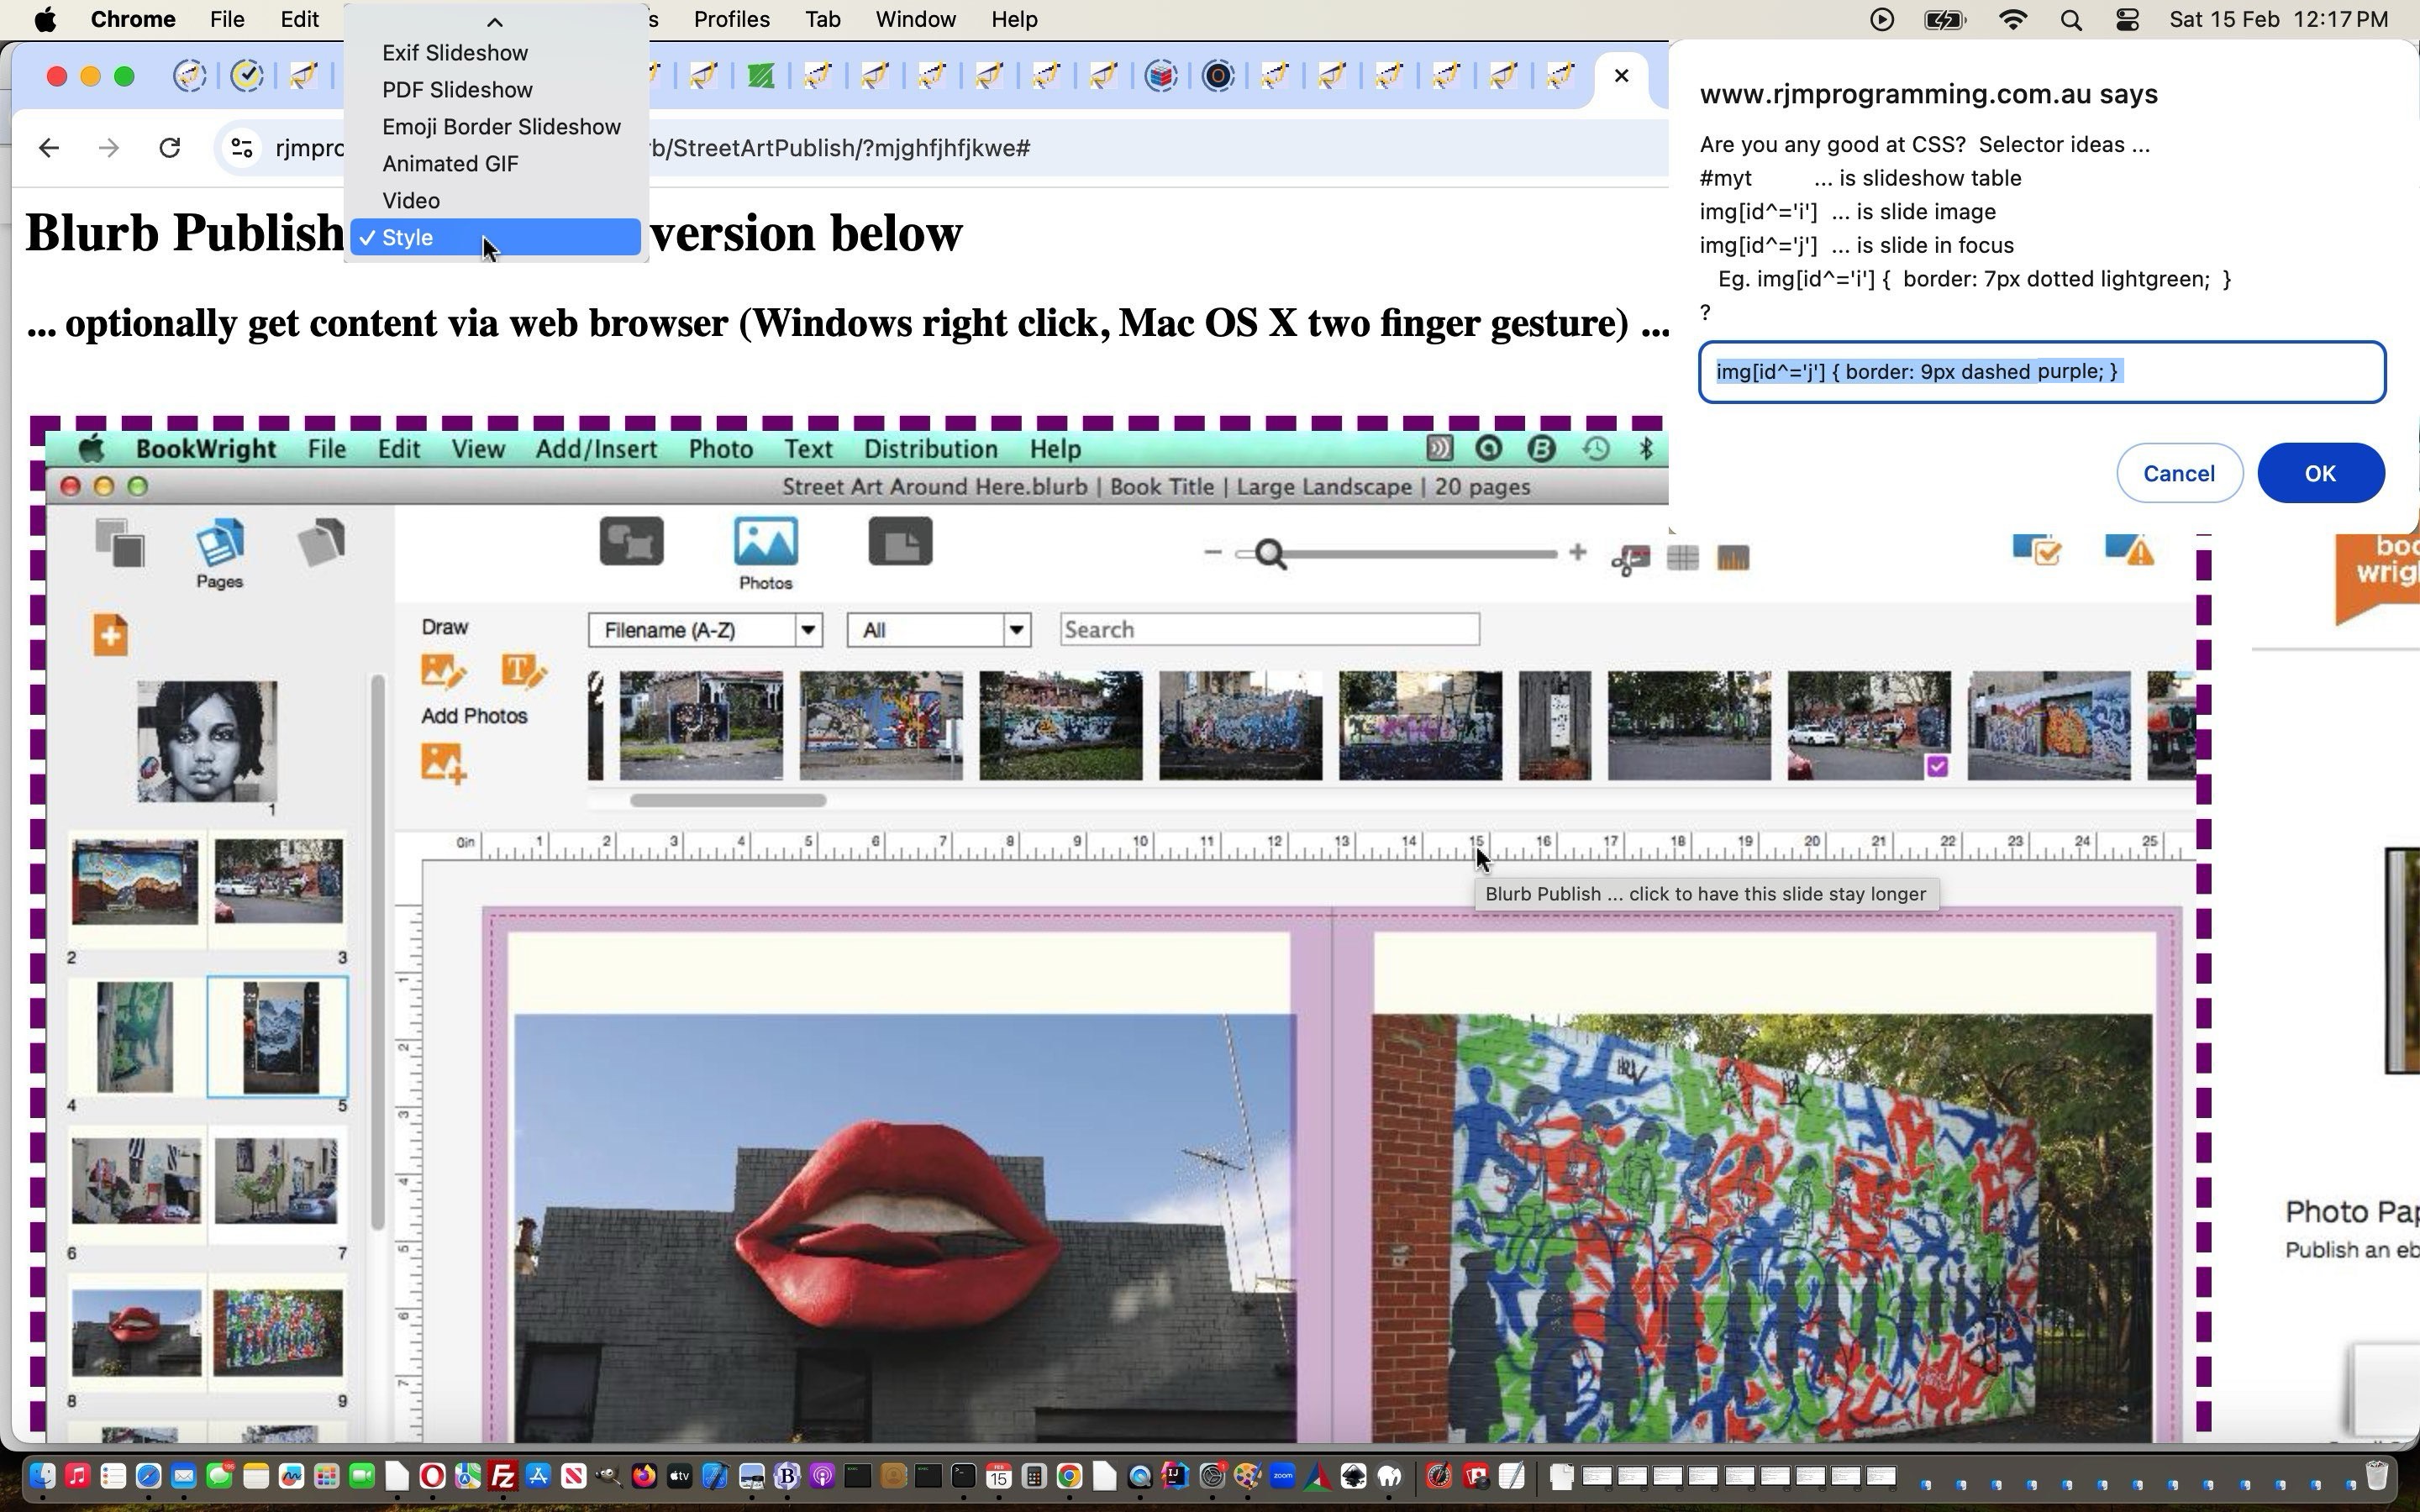Viewport: 2420px width, 1512px height.
Task: Open the Trash in the Dock
Action: click(2377, 1475)
